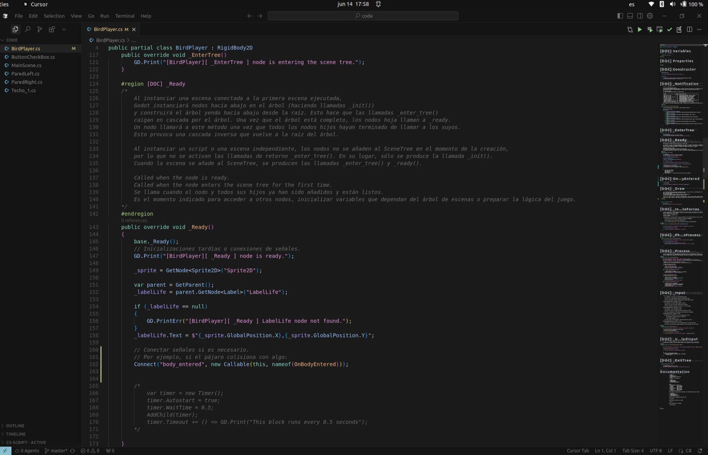Image resolution: width=708 pixels, height=455 pixels.
Task: Open ButtonCheckBox.cs in the file explorer
Action: pyautogui.click(x=33, y=57)
